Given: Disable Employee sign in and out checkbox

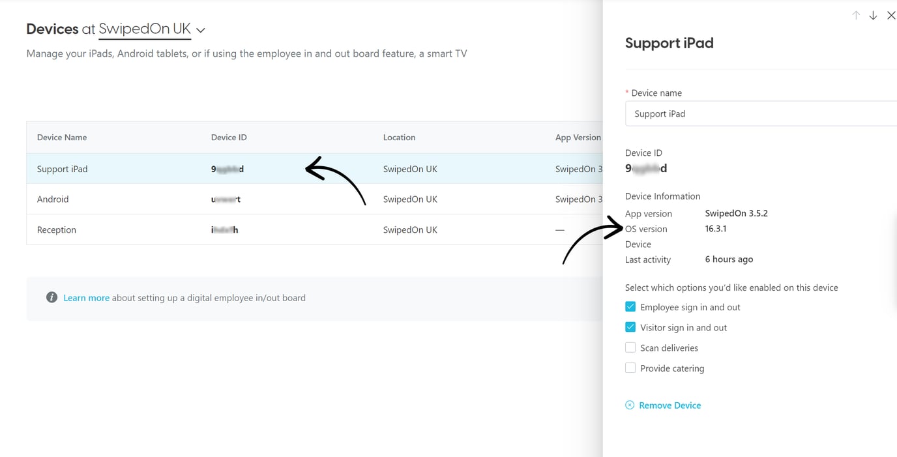Looking at the screenshot, I should (x=630, y=306).
